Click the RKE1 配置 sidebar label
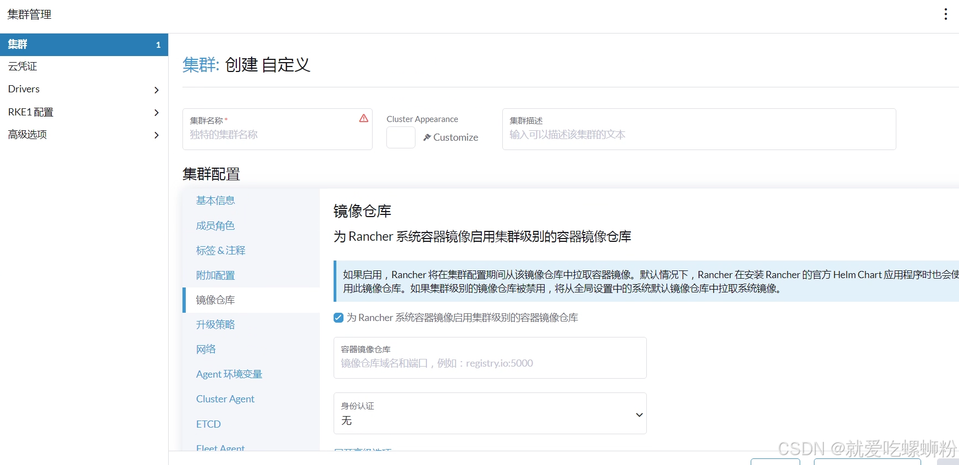 click(31, 112)
